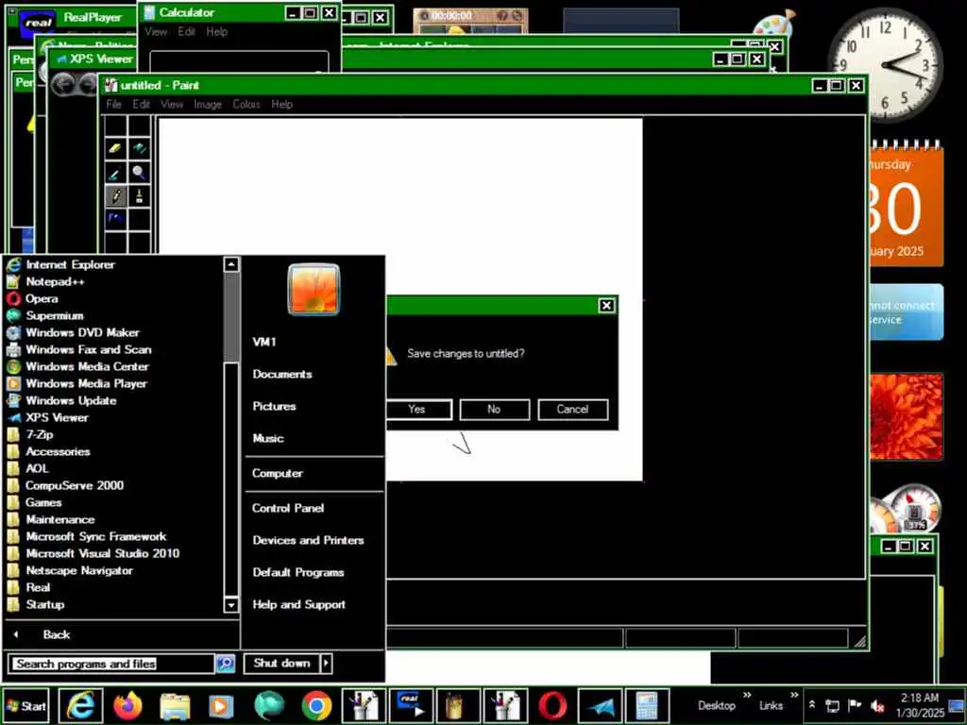The image size is (967, 725).
Task: Click the orange calendar gadget
Action: click(x=906, y=204)
